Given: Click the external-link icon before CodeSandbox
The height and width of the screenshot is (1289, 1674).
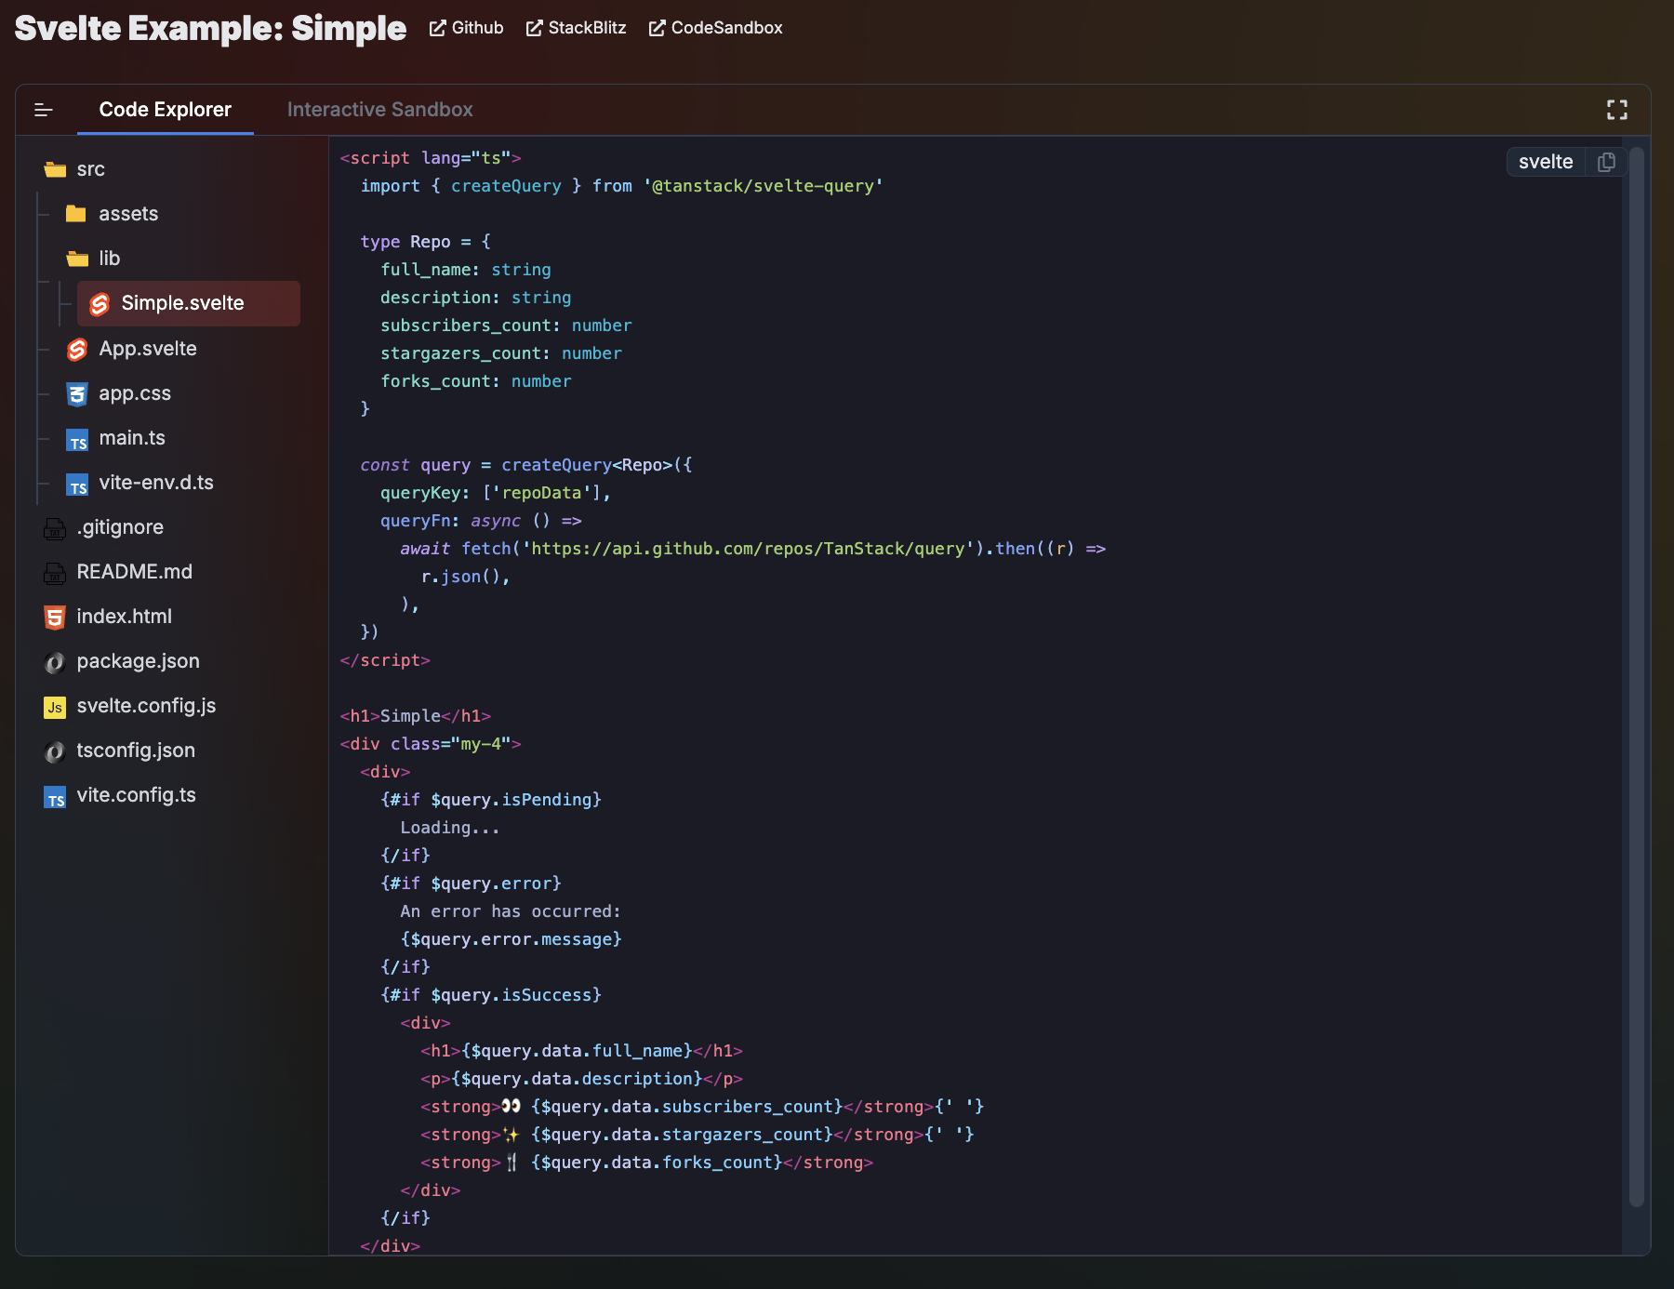Looking at the screenshot, I should (657, 28).
